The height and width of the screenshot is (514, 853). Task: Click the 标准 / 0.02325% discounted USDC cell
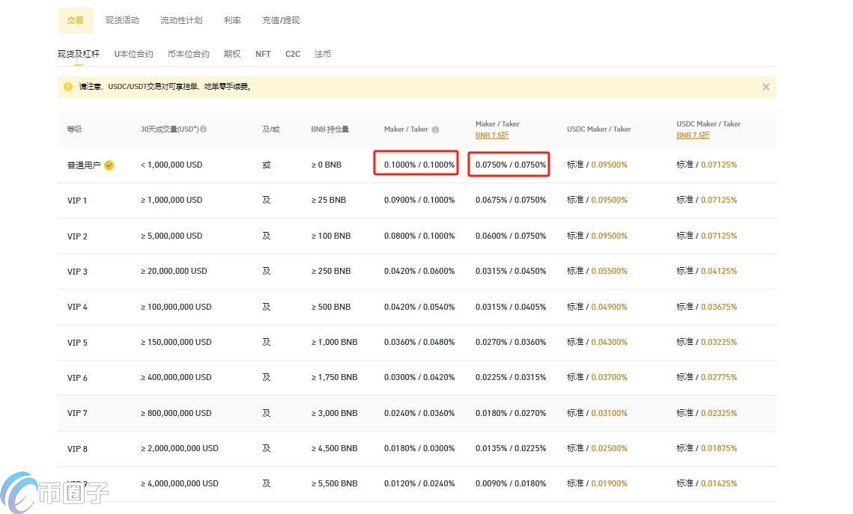707,413
